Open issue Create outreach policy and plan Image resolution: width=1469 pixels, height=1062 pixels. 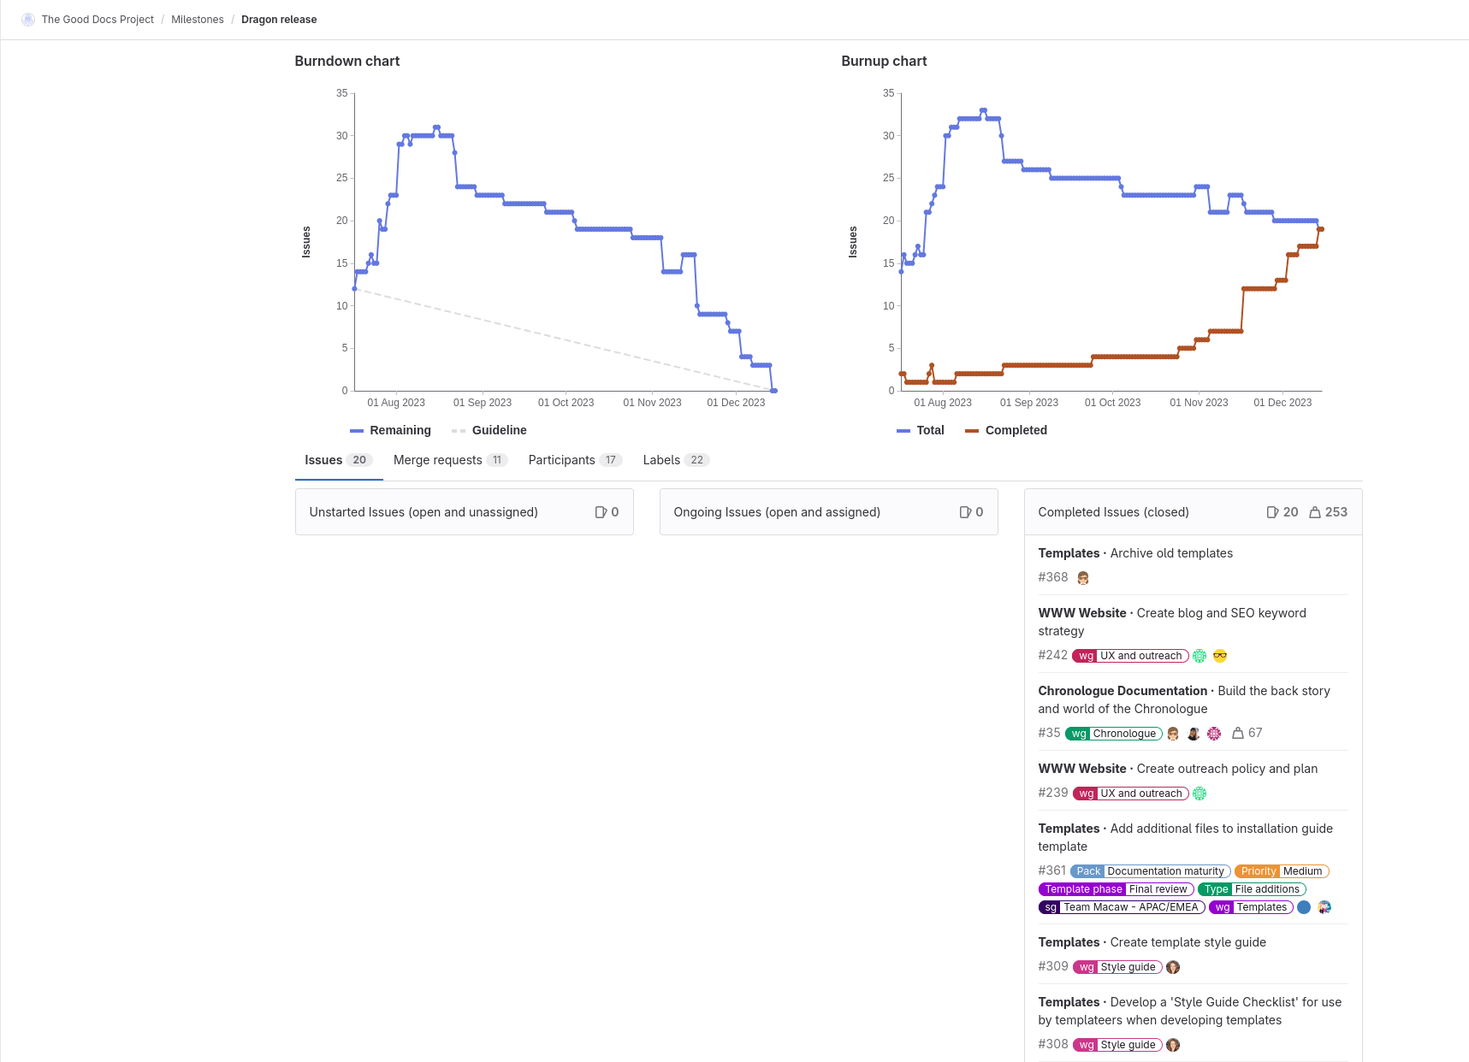pos(1227,769)
